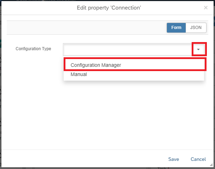Dismiss dialog using top-right X icon

click(x=206, y=7)
